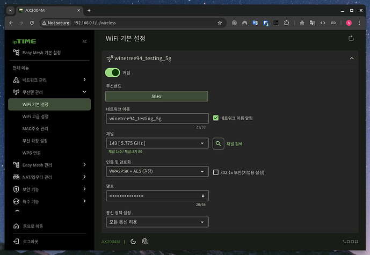370x255 pixels.
Task: Click the incognito-style extension icon
Action: pos(302,23)
